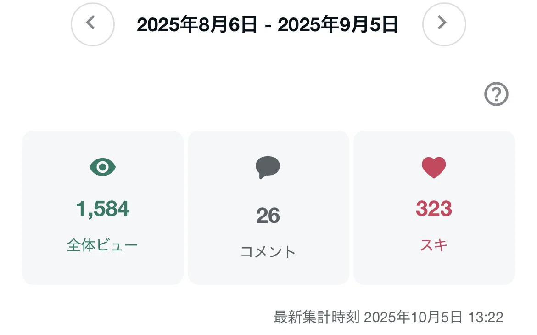This screenshot has height=335, width=537.
Task: Go to the next date period
Action: tap(444, 24)
